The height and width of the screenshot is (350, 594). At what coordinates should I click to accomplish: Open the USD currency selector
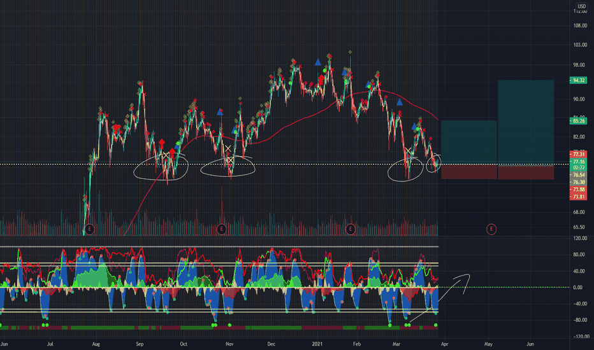pyautogui.click(x=581, y=6)
